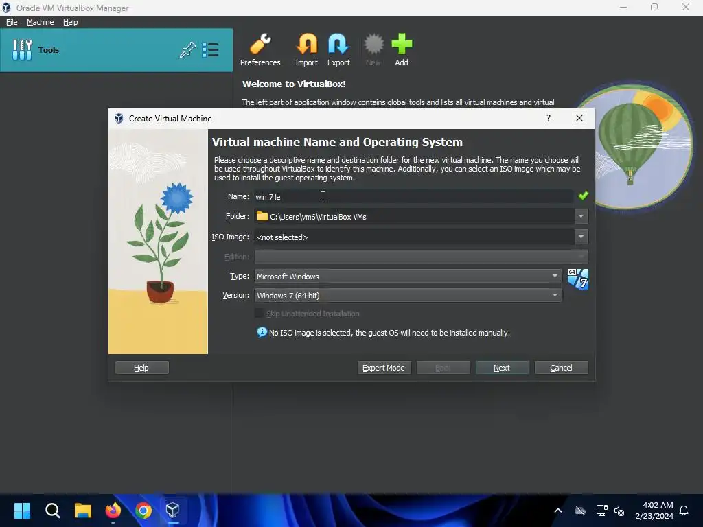Click the No ISO image is selected message
This screenshot has height=527, width=703.
click(389, 333)
